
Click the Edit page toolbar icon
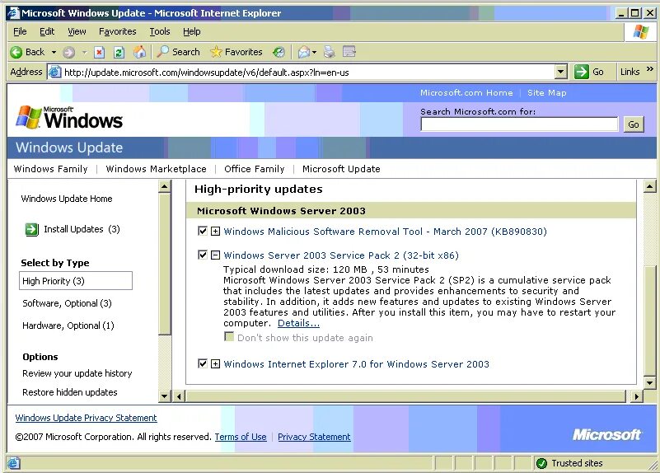click(x=349, y=52)
